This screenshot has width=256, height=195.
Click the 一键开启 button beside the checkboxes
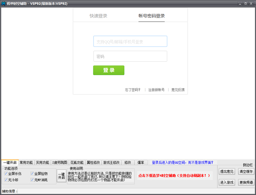(61, 176)
